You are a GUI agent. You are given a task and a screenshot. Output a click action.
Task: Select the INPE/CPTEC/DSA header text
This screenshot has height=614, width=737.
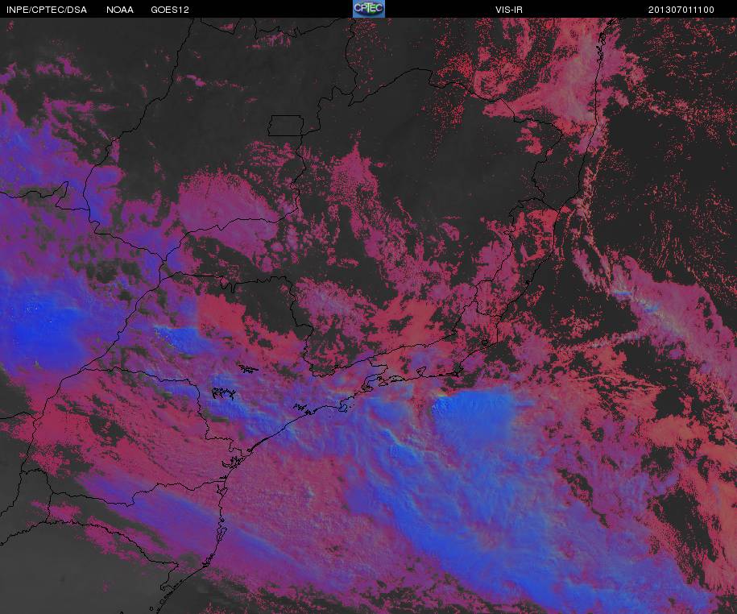coord(47,10)
